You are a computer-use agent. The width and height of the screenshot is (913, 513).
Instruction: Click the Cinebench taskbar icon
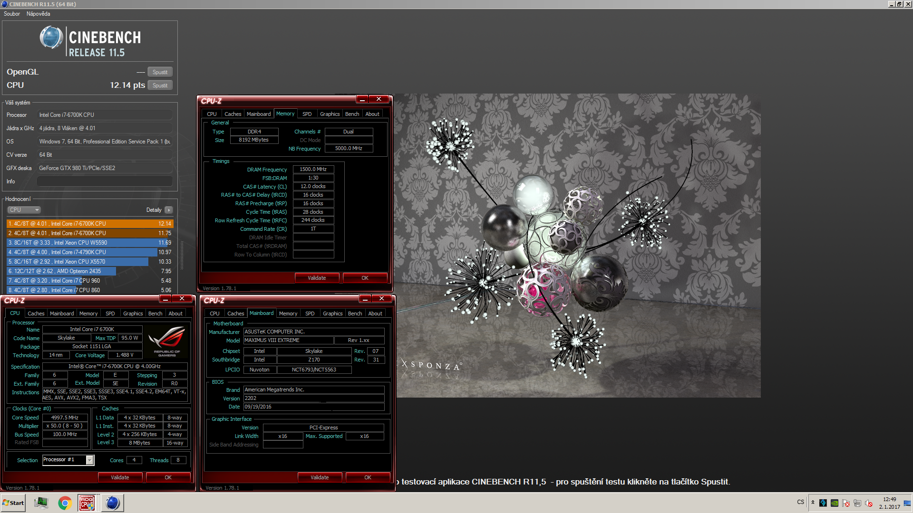click(x=113, y=503)
